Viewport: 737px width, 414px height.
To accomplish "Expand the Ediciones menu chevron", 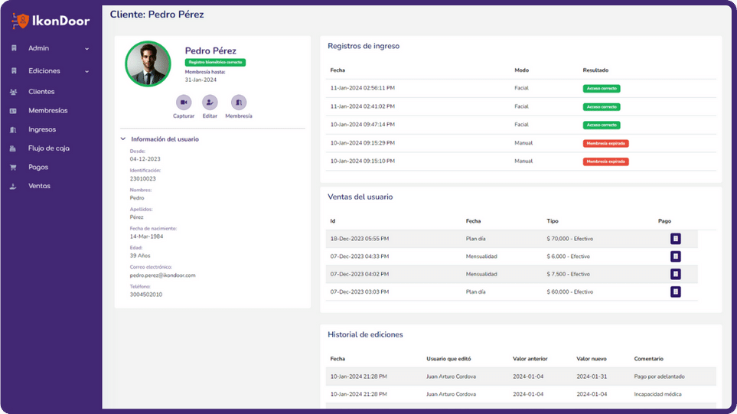I will click(87, 71).
